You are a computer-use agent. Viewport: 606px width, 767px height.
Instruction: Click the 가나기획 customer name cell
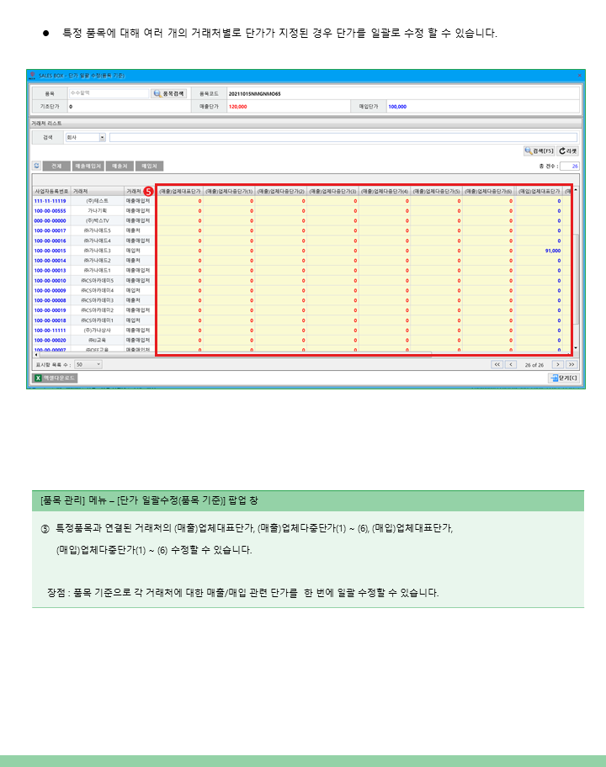click(97, 211)
